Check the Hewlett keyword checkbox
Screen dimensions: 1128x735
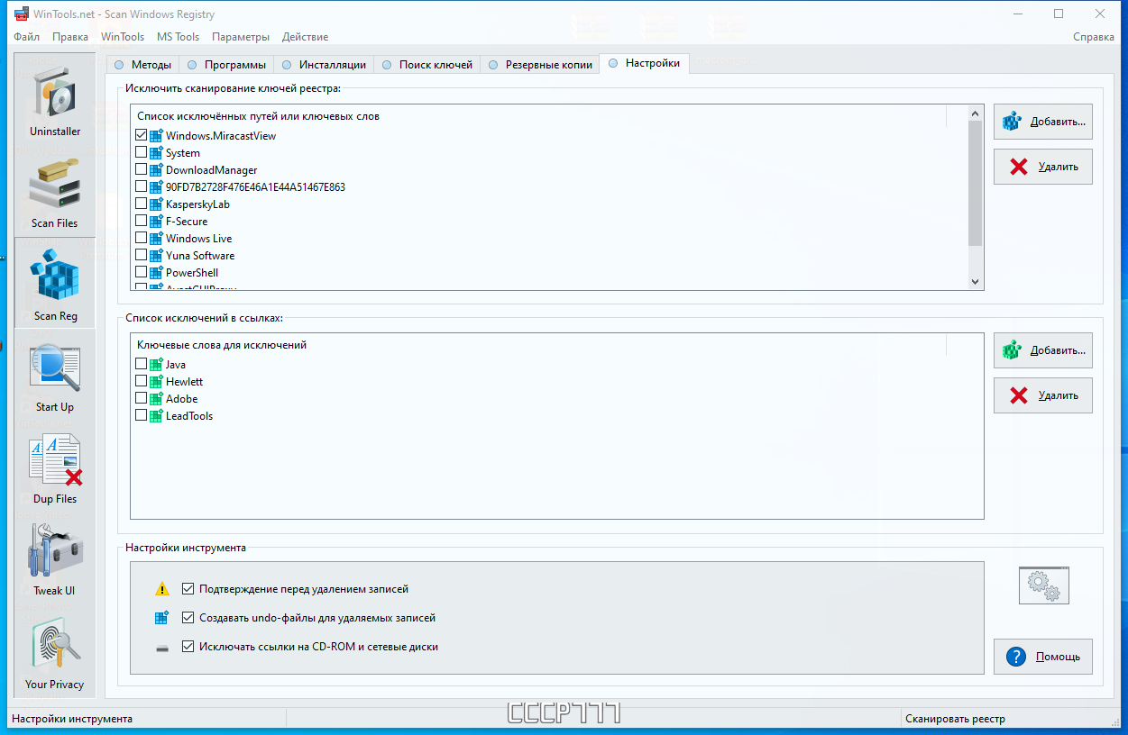pyautogui.click(x=141, y=382)
